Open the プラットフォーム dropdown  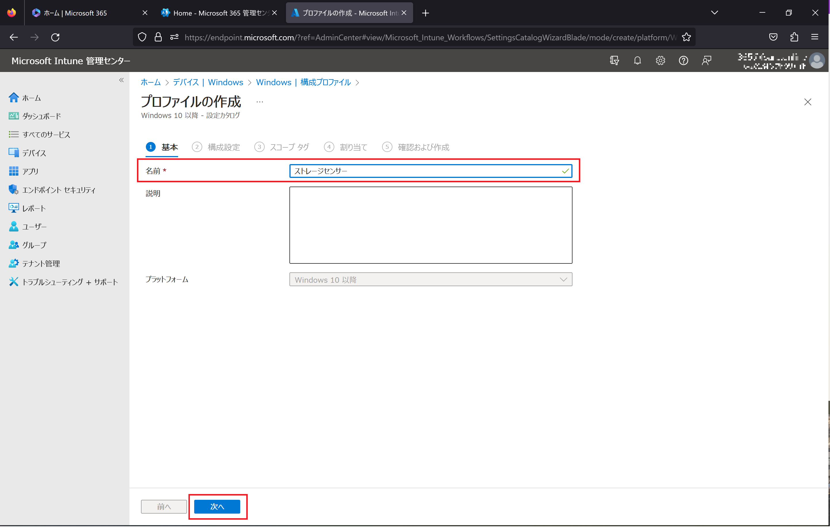(x=431, y=280)
